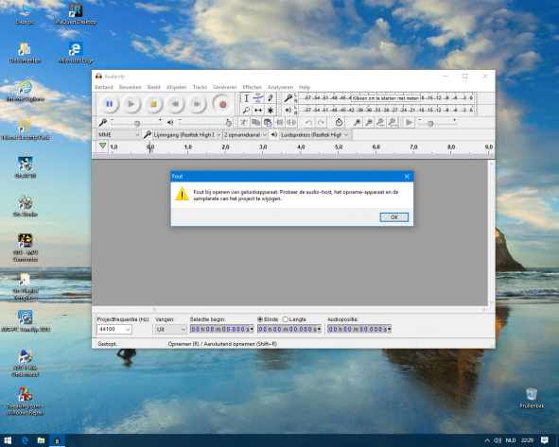Select the Draw pencil tool
Image resolution: width=559 pixels, height=447 pixels.
271,98
